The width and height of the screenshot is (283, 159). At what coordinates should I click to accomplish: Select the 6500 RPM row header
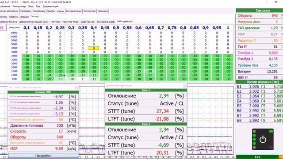coord(14,33)
